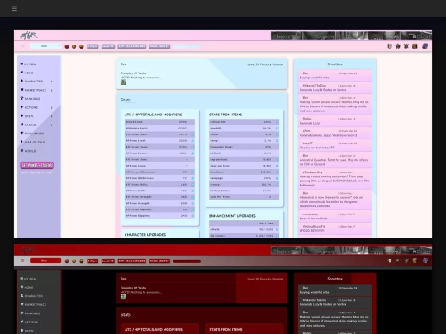Open the brown chest icon in the pink theme
Viewport: 446px width, 334px height.
click(x=415, y=46)
